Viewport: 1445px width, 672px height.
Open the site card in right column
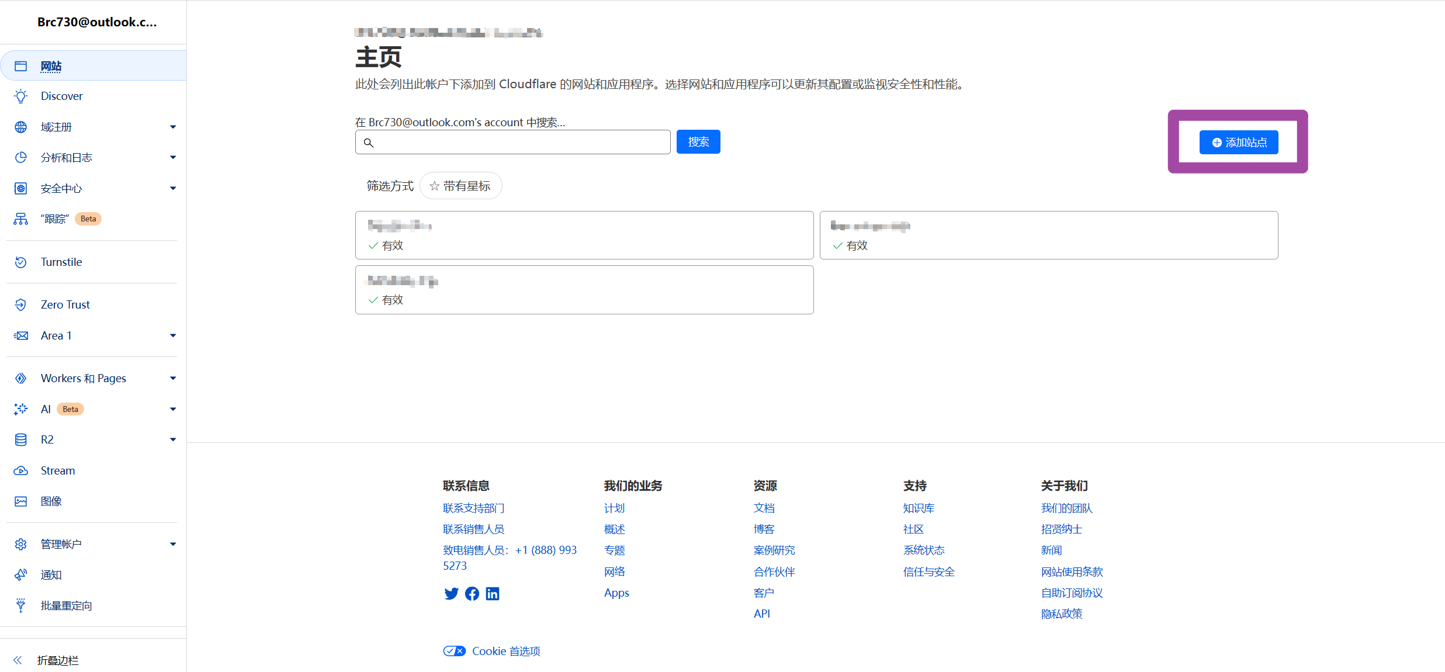tap(1049, 235)
